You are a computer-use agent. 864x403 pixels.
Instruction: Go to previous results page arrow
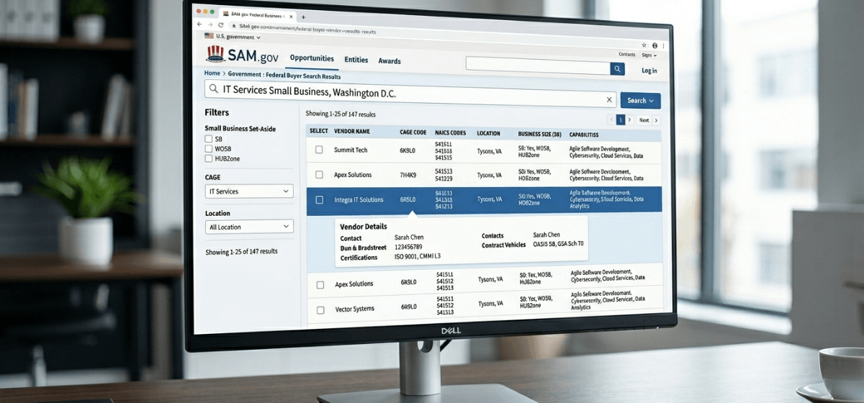[x=611, y=120]
